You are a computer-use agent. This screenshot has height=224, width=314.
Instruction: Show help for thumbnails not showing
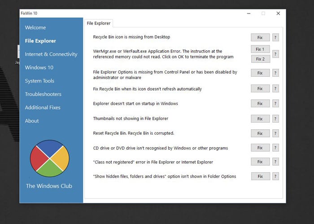(x=275, y=119)
